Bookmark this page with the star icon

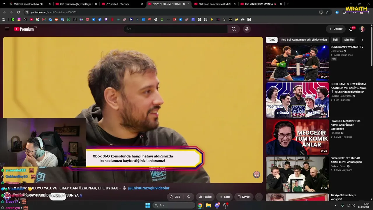pyautogui.click(x=327, y=12)
